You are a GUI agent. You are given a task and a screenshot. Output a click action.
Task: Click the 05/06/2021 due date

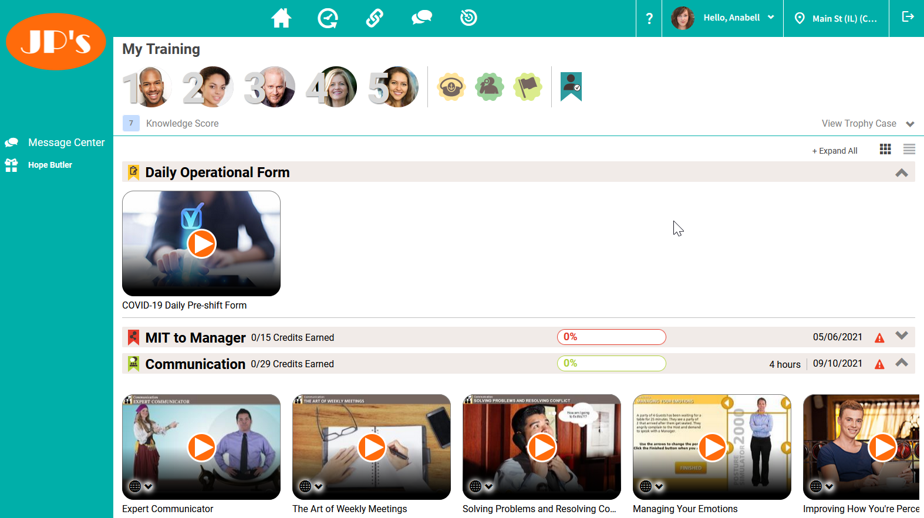tap(838, 337)
